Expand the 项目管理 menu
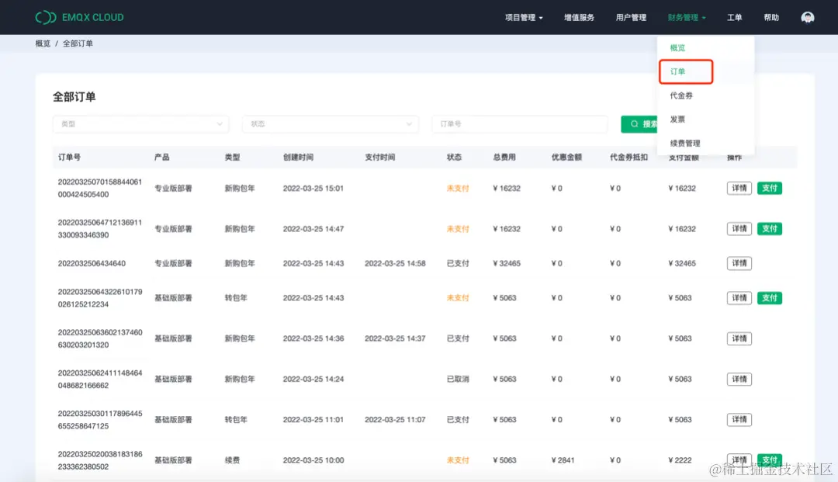838x482 pixels. 524,18
